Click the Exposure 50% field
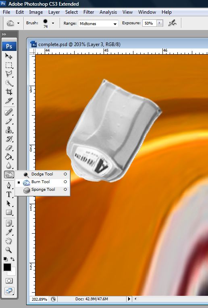The width and height of the screenshot is (208, 308). click(150, 23)
